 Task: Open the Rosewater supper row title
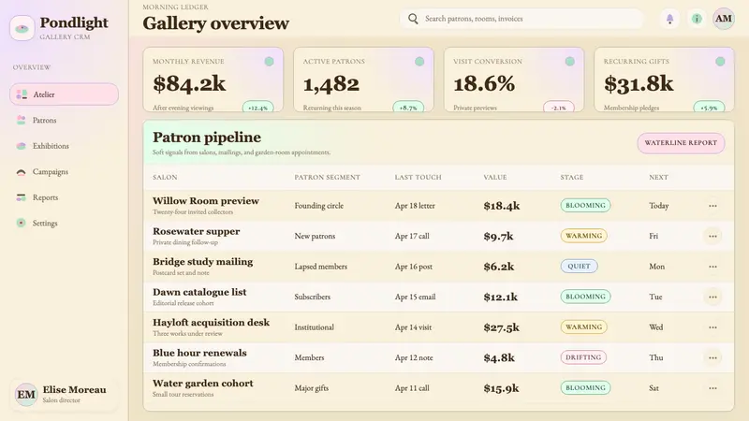pos(197,231)
